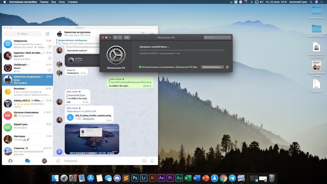327x184 pixels.
Task: Click the Дополнительно... button
Action: tap(212, 67)
